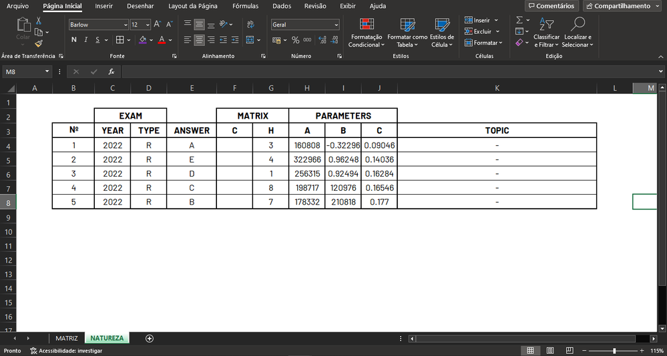Switch to the Layout da Página tab
This screenshot has height=356, width=667.
pyautogui.click(x=193, y=6)
